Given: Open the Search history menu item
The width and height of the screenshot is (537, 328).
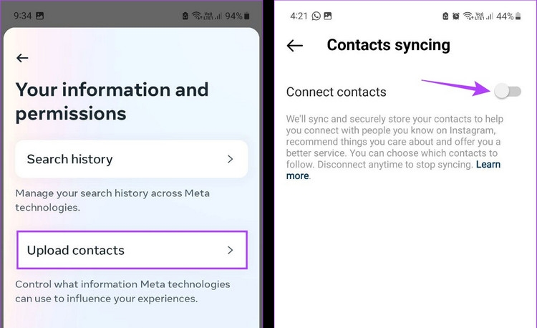Looking at the screenshot, I should [131, 159].
